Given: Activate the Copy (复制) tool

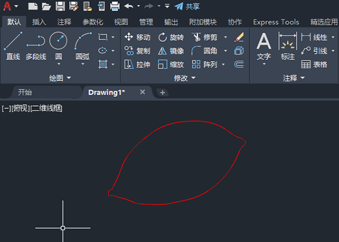Looking at the screenshot, I should point(137,51).
